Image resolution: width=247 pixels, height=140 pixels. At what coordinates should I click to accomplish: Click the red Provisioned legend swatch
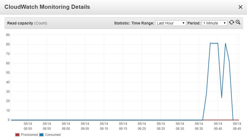click(17, 135)
